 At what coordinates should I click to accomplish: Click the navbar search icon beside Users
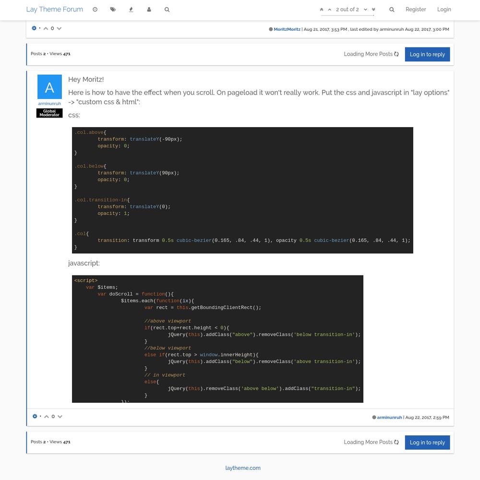pyautogui.click(x=167, y=10)
